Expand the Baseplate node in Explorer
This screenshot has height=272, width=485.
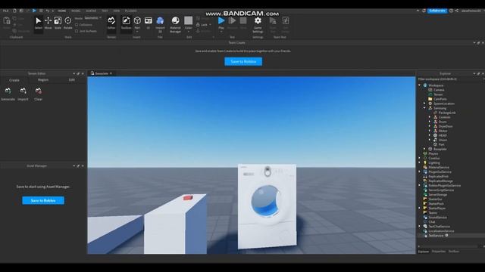tap(424, 149)
